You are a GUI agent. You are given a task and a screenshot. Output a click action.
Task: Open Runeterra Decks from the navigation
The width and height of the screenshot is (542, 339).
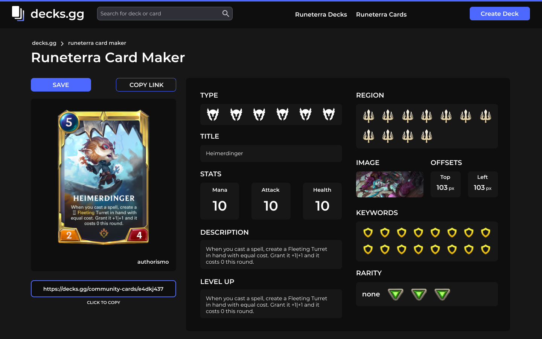(x=321, y=14)
